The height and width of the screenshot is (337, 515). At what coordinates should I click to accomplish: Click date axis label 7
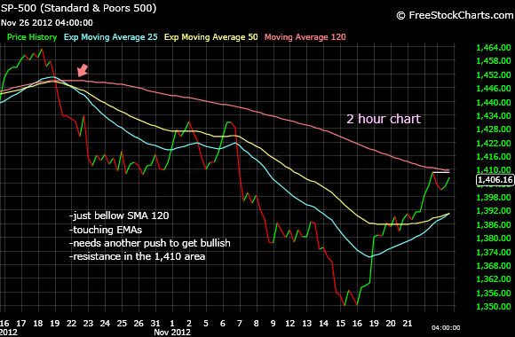tap(240, 324)
